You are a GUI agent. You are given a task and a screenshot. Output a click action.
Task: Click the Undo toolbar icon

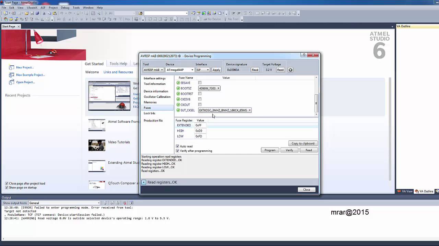[x=62, y=13]
